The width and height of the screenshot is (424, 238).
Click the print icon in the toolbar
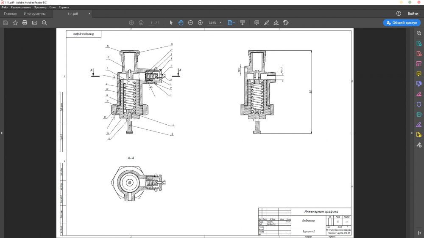click(25, 22)
